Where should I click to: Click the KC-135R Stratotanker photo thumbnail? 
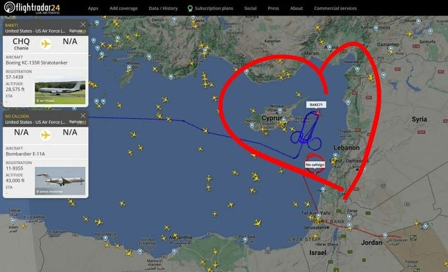[x=60, y=92]
